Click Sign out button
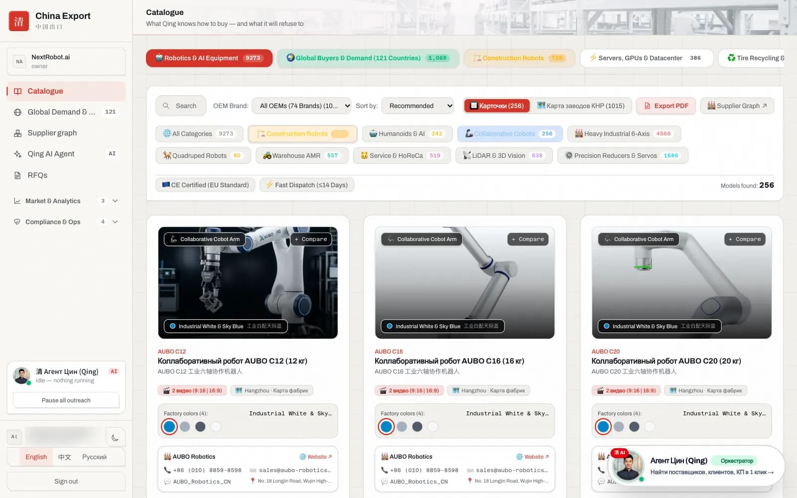797x498 pixels. 66,482
